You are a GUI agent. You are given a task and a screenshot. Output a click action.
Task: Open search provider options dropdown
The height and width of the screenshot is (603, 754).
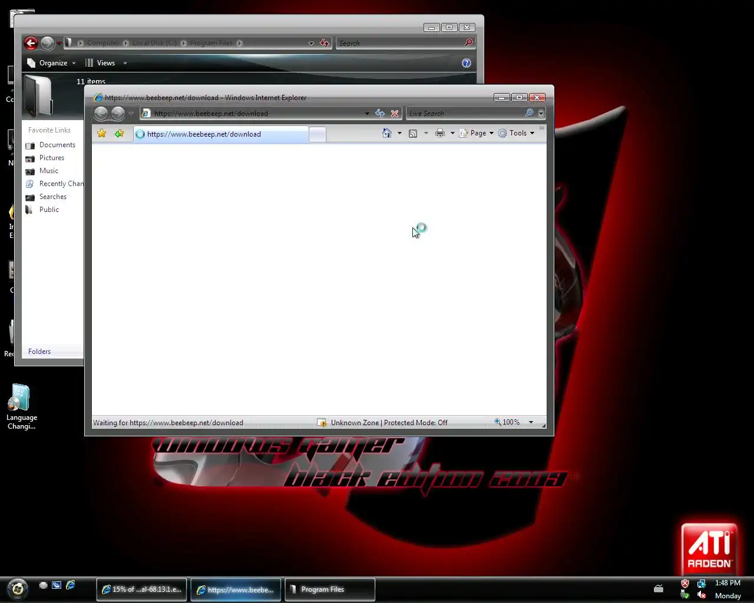coord(541,113)
